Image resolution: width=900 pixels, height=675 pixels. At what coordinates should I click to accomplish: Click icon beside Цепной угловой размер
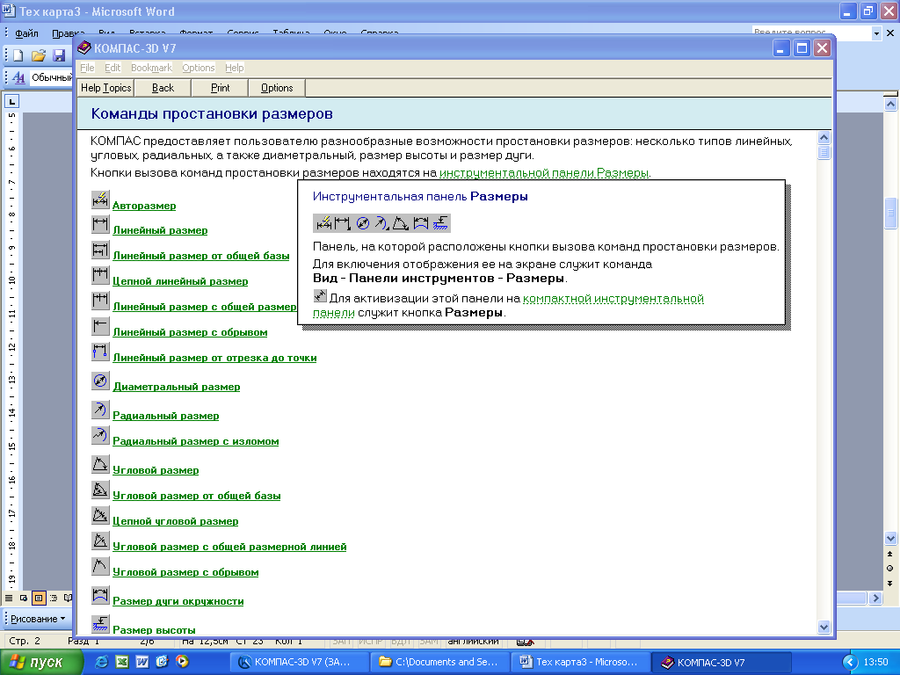click(x=100, y=515)
